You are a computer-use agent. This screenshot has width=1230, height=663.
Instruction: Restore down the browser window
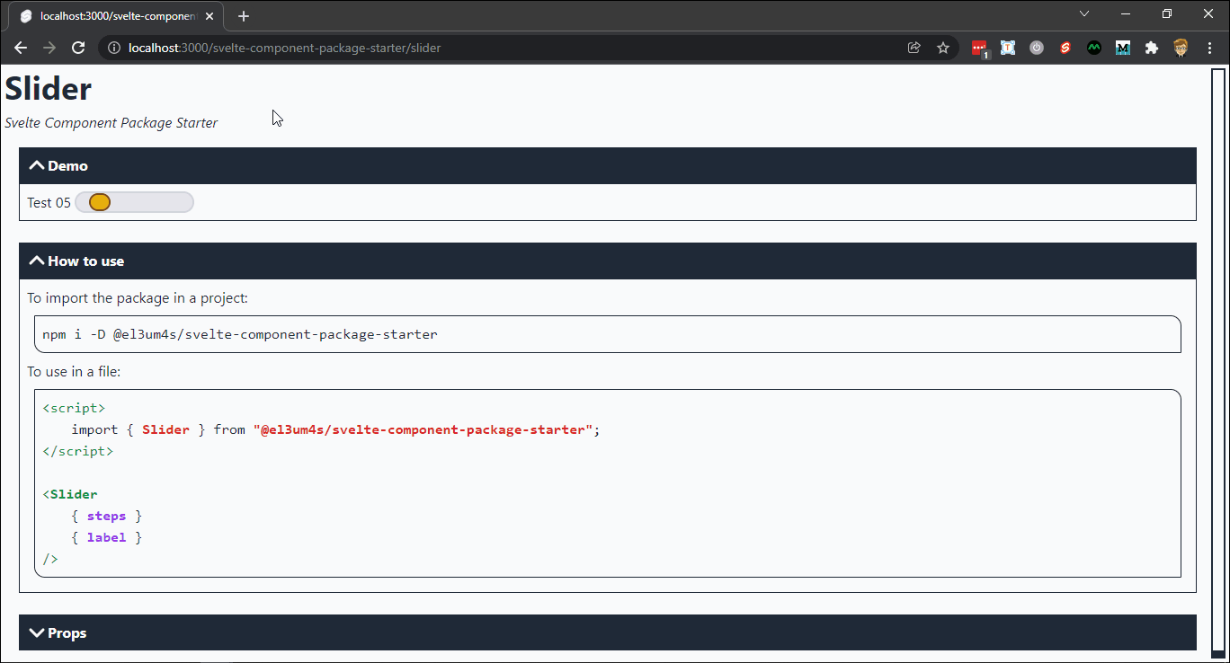[1167, 13]
